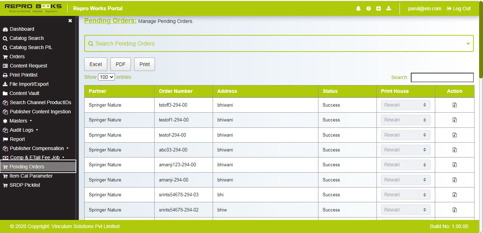Open notifications bell in the header
The width and height of the screenshot is (483, 233).
[x=358, y=8]
